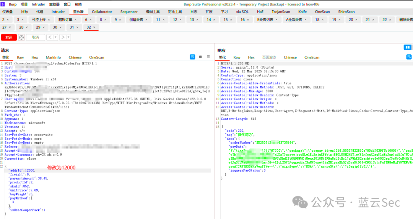This screenshot has height=219, width=413.
Task: Click paymentAmount 38.45 value in request
Action: coord(43,178)
